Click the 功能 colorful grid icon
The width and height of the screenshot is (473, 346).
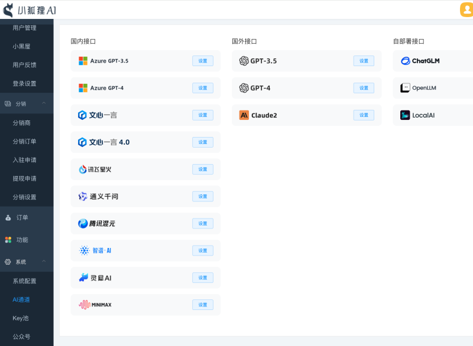click(8, 240)
